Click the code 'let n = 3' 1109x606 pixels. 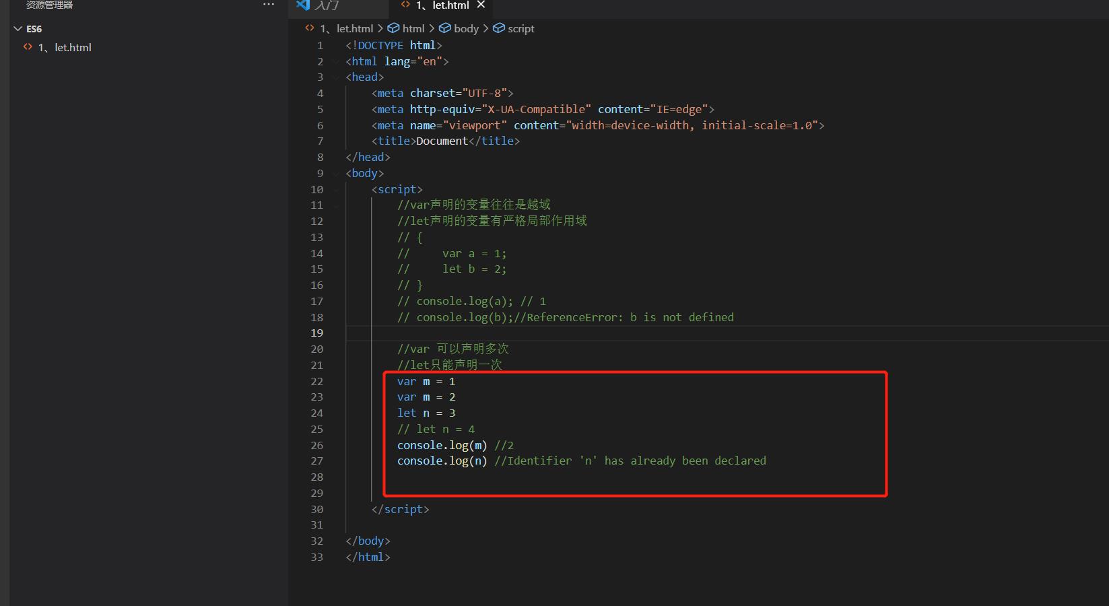(426, 413)
